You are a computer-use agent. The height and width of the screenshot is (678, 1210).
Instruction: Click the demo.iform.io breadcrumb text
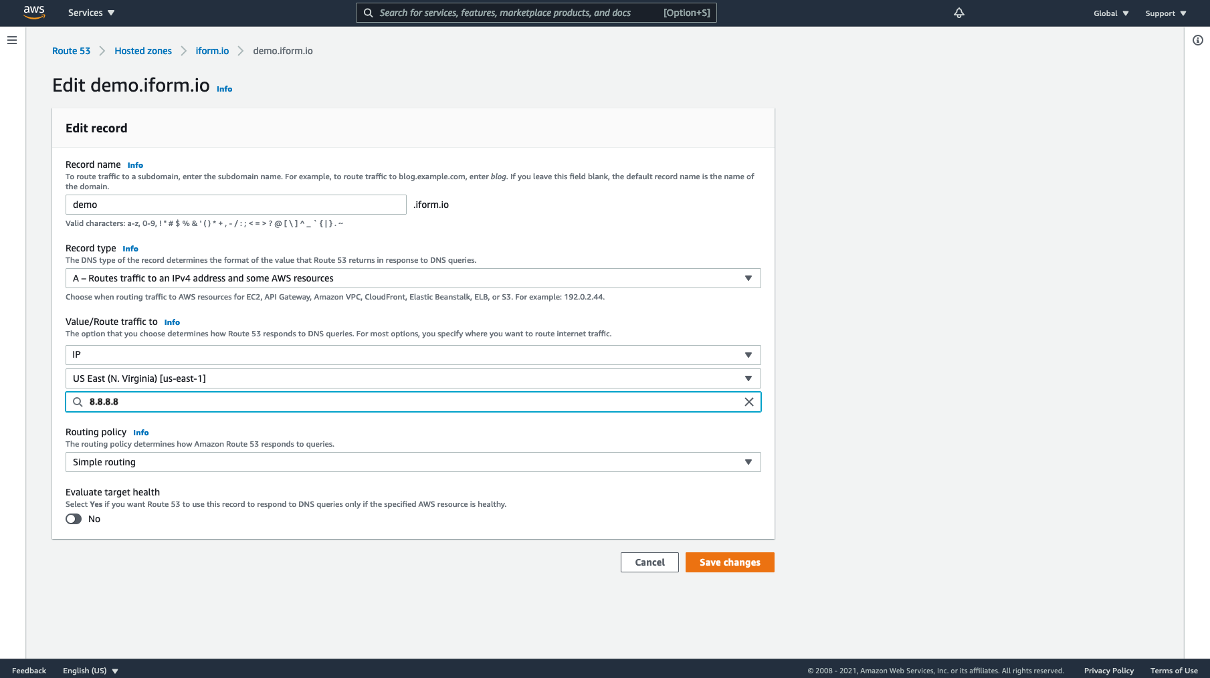[283, 51]
